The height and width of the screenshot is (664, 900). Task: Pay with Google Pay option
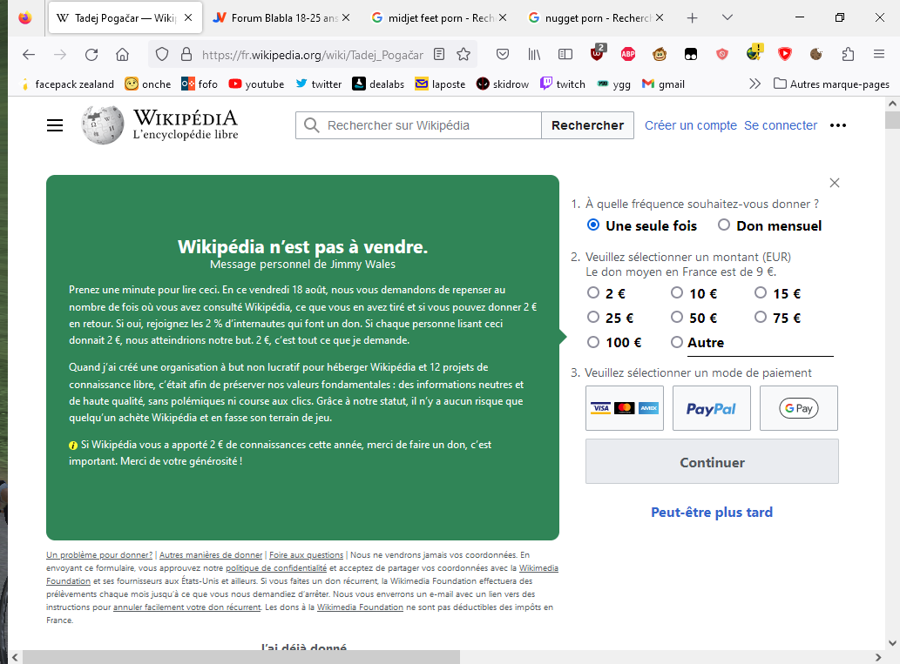coord(799,408)
